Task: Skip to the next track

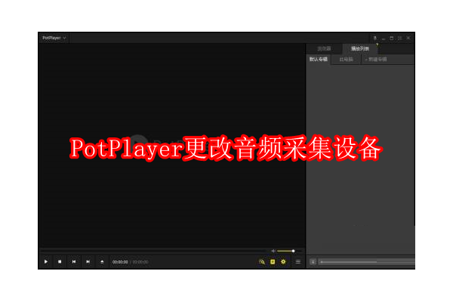Action: coord(88,262)
